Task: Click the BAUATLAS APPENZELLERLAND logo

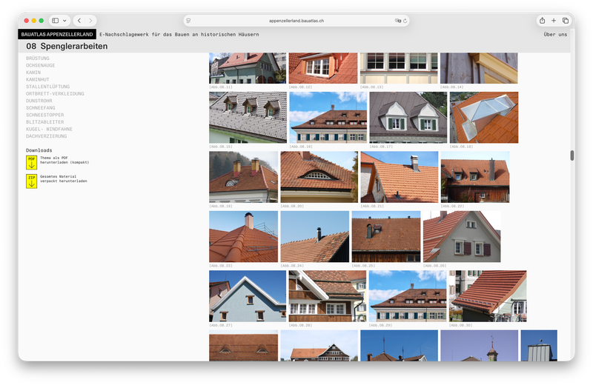Action: click(57, 34)
